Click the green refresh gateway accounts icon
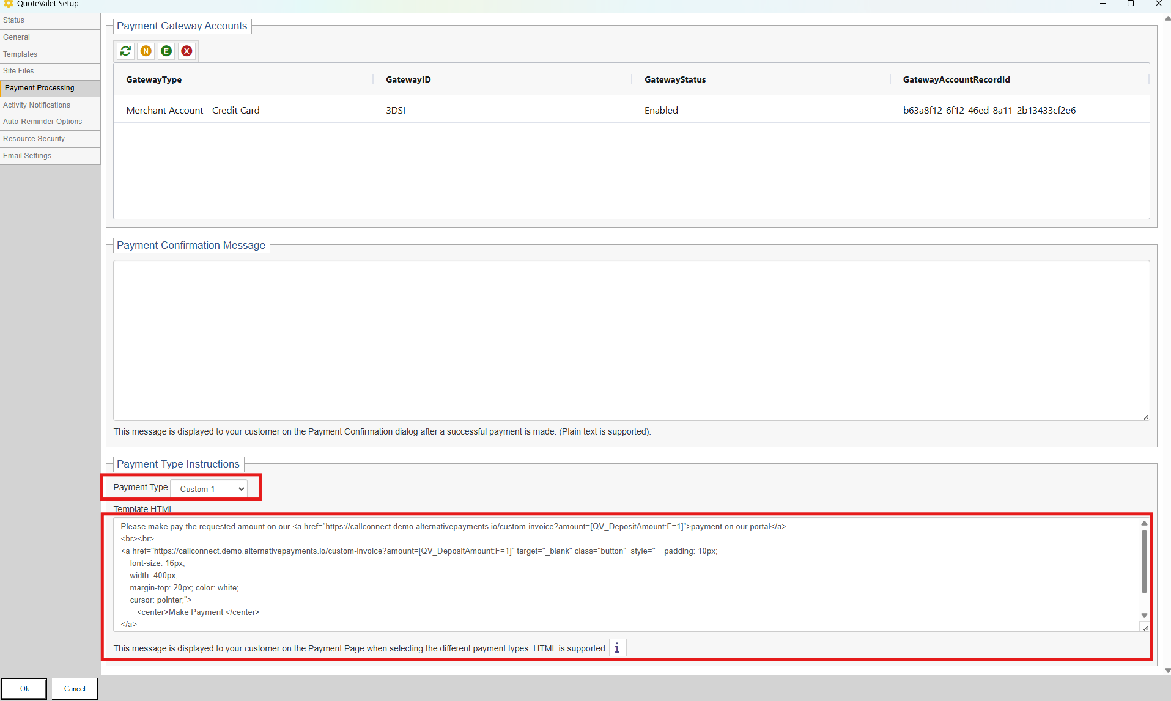The image size is (1171, 701). tap(125, 51)
